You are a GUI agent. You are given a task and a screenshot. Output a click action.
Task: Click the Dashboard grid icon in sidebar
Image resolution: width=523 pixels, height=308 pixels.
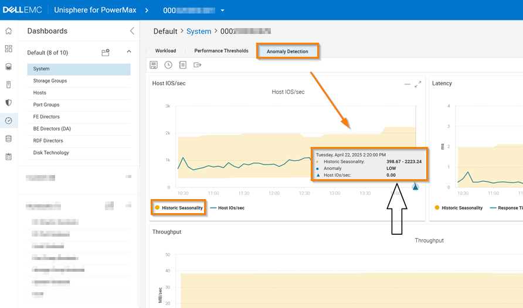coord(8,49)
